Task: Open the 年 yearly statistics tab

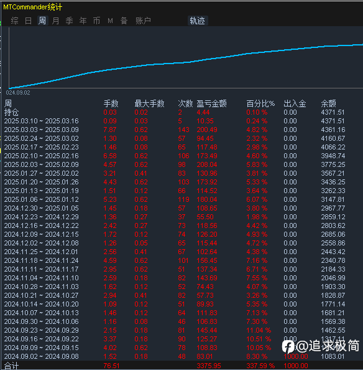Action: coord(83,21)
